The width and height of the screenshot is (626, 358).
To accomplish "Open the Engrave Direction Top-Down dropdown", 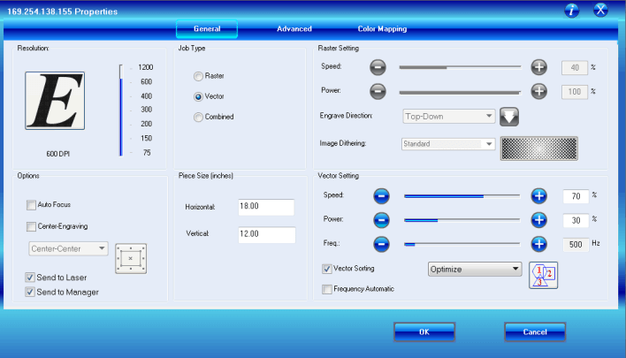I will pyautogui.click(x=448, y=116).
